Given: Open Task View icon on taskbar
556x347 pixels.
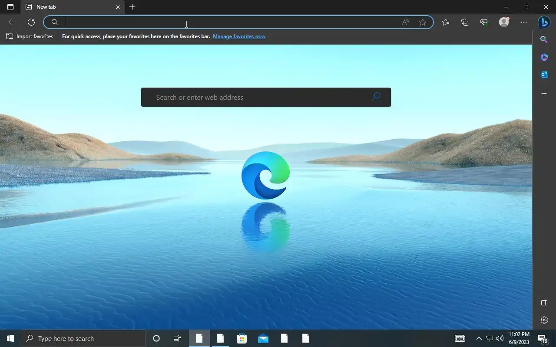Looking at the screenshot, I should pyautogui.click(x=177, y=338).
